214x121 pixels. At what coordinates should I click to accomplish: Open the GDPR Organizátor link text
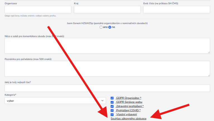(129, 98)
